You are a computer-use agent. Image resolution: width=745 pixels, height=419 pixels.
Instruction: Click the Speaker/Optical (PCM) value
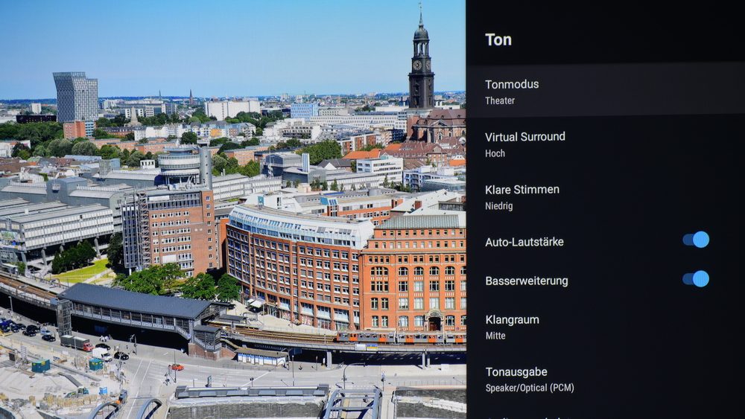[x=529, y=388]
